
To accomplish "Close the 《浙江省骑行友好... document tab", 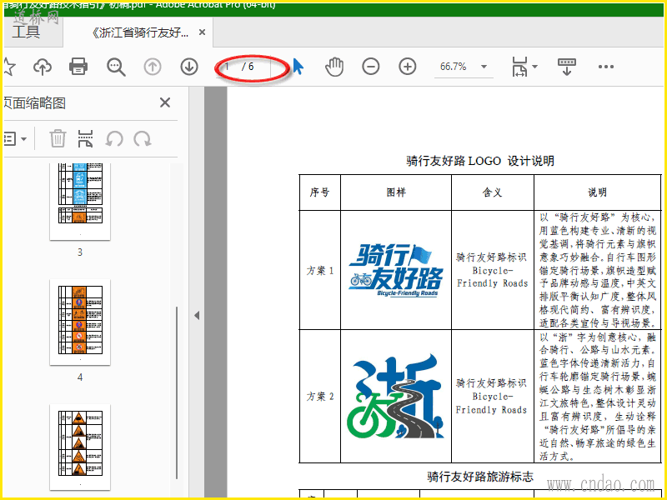I will 202,32.
